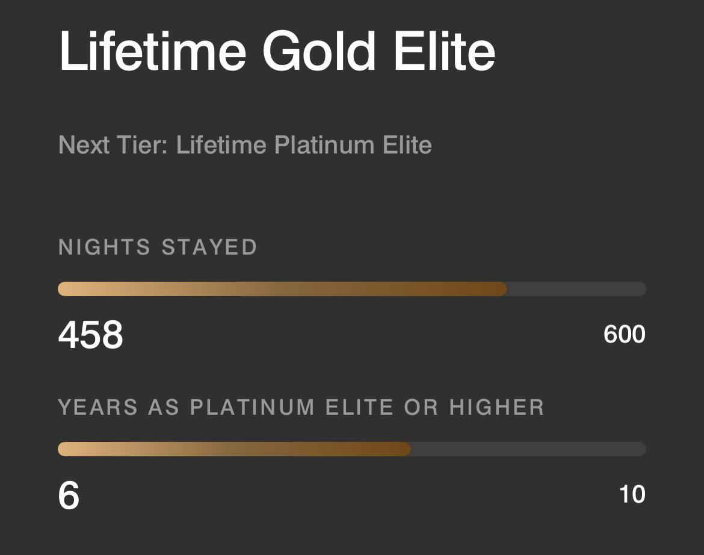
Task: Click the unfilled end of the nights bar
Action: (578, 289)
